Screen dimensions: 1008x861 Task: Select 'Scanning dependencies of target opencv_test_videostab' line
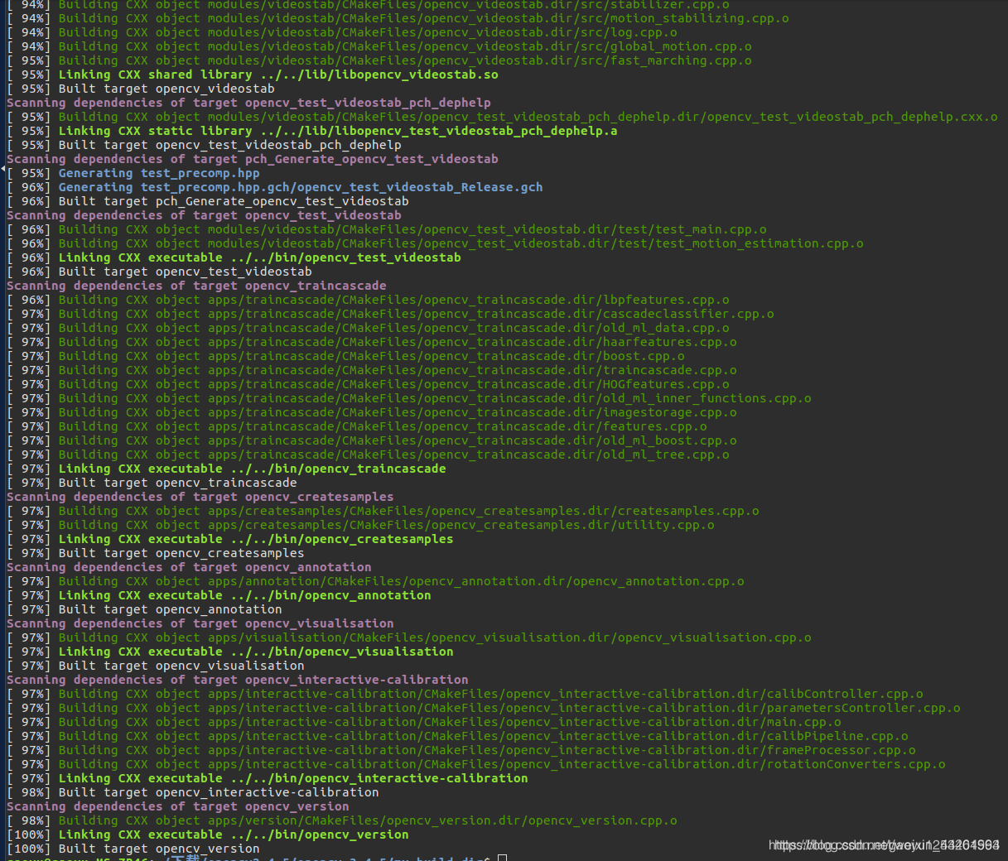(204, 215)
